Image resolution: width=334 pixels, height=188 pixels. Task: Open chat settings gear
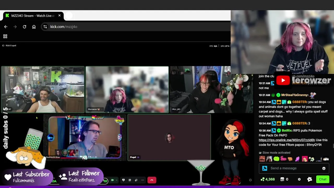click(x=299, y=179)
